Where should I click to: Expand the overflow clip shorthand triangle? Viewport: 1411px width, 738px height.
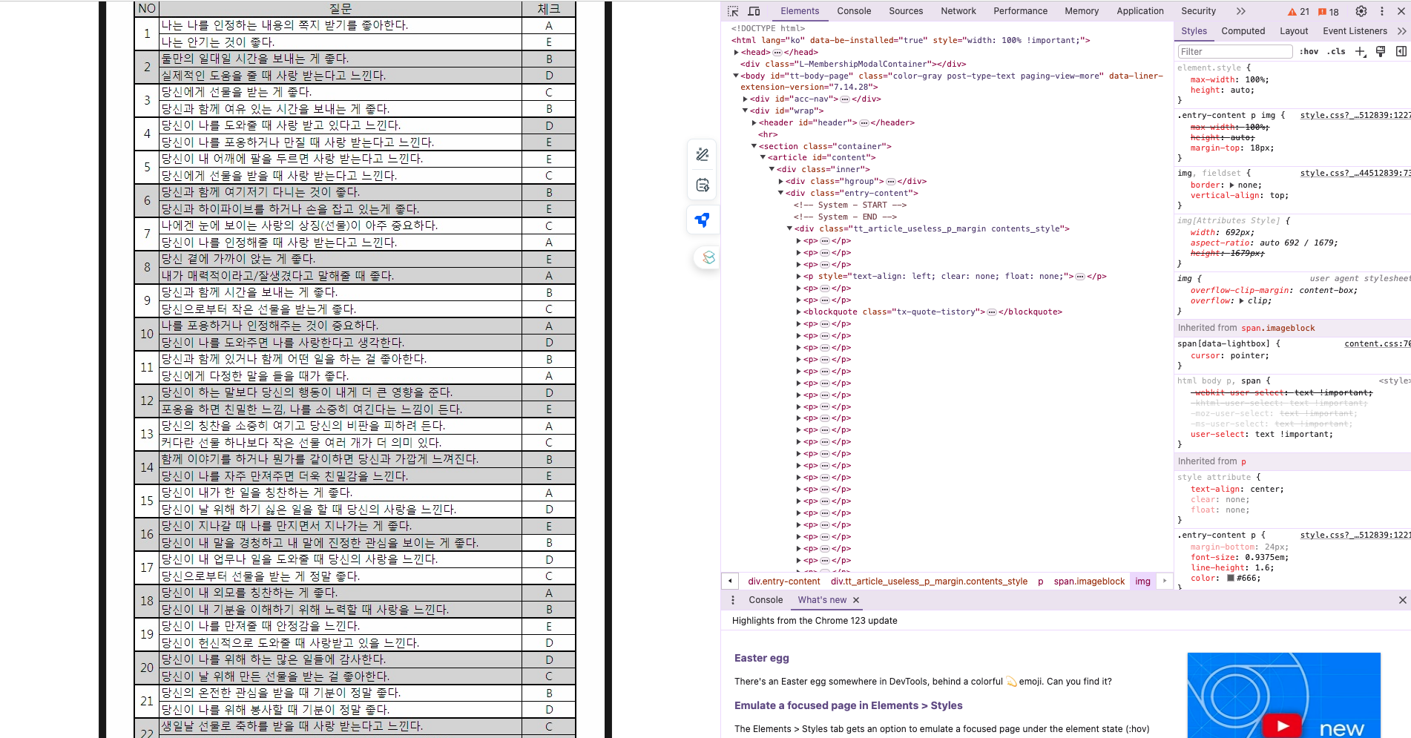(1242, 301)
